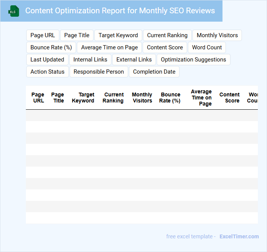Click the Monthly Visitors tag
Image resolution: width=267 pixels, height=252 pixels.
click(217, 35)
